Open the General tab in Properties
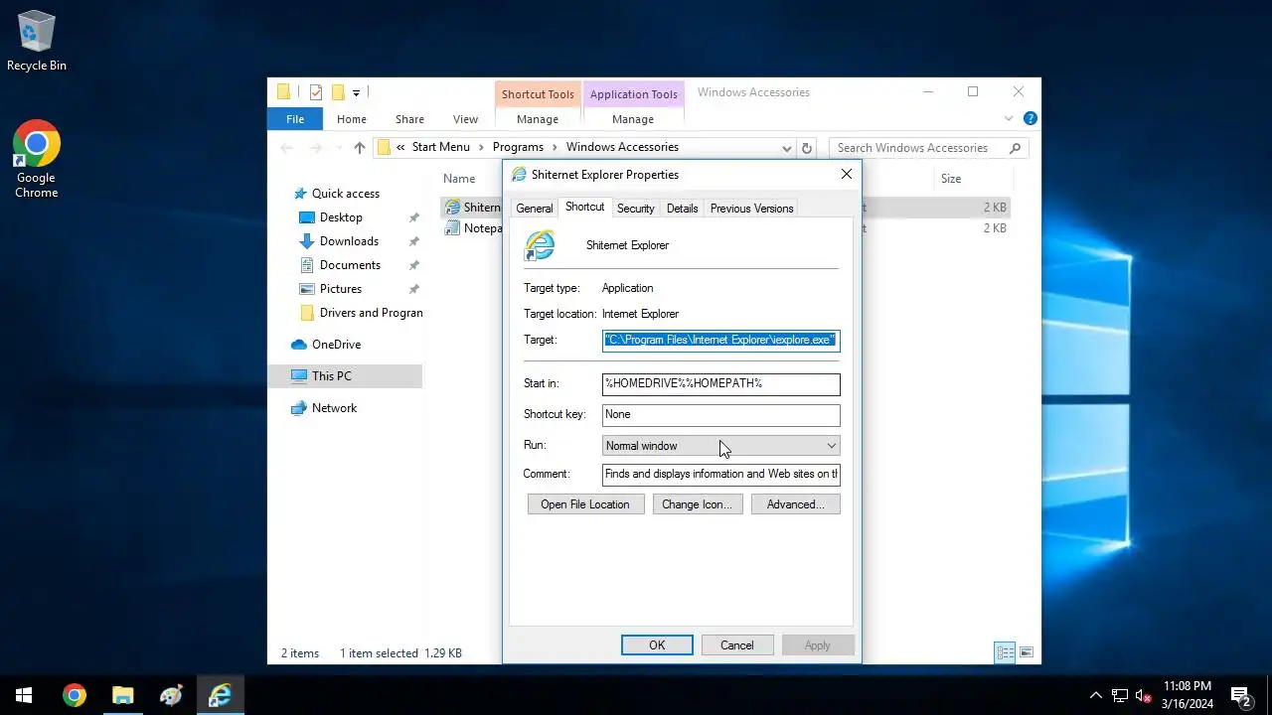Image resolution: width=1272 pixels, height=715 pixels. [534, 209]
